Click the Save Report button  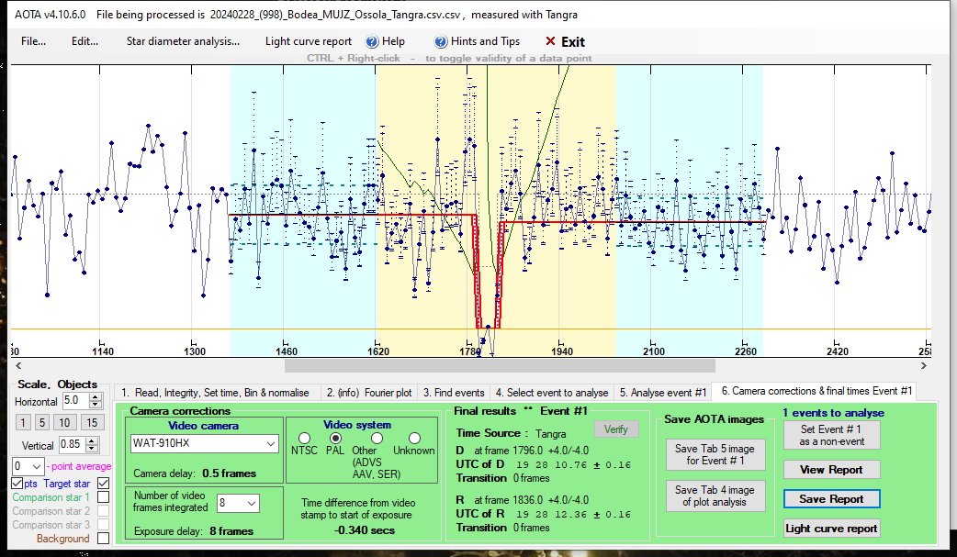point(832,499)
